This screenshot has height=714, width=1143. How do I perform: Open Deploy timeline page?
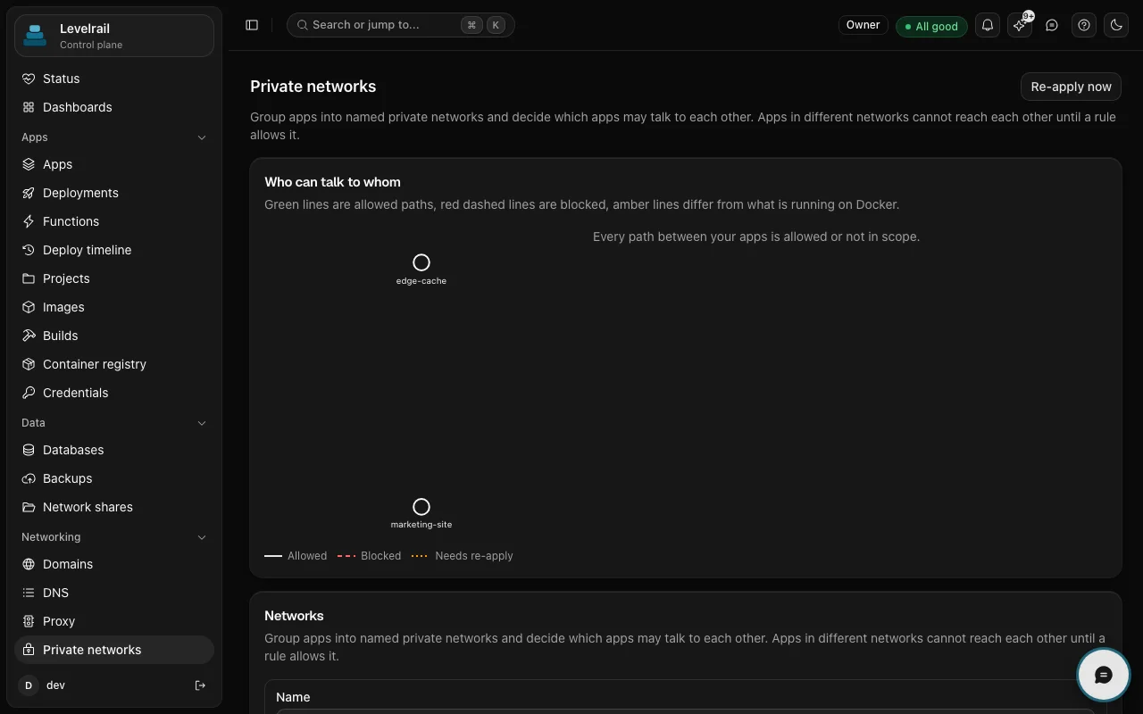[114, 250]
